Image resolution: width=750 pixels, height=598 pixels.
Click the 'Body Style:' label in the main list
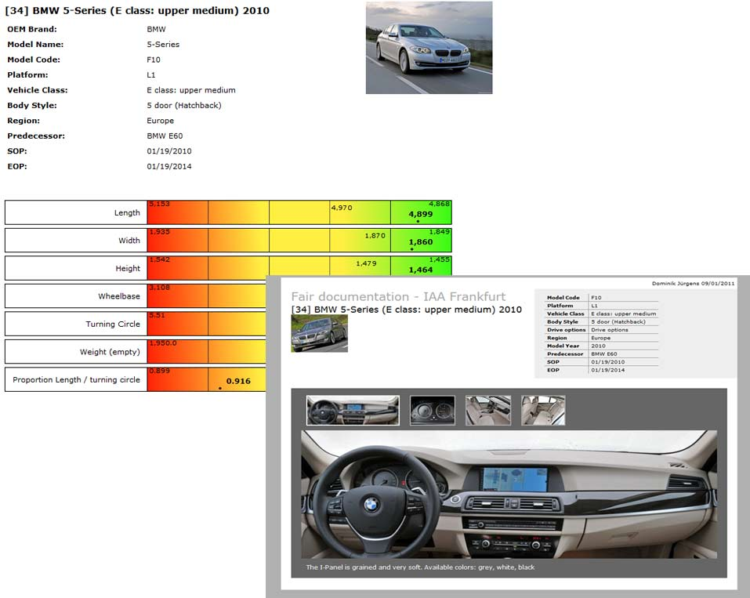(32, 106)
